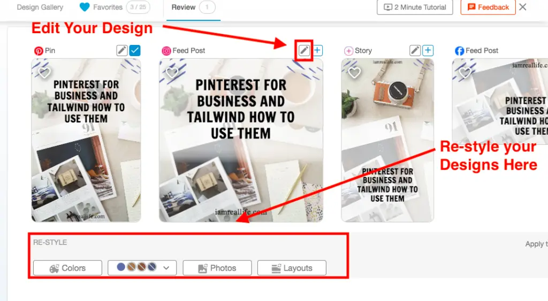Favorite the Instagram Feed Post heart

coord(172,73)
